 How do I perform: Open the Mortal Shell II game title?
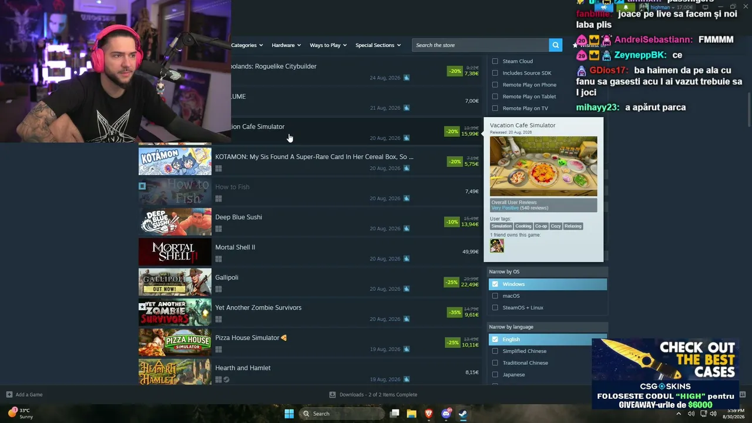[235, 247]
